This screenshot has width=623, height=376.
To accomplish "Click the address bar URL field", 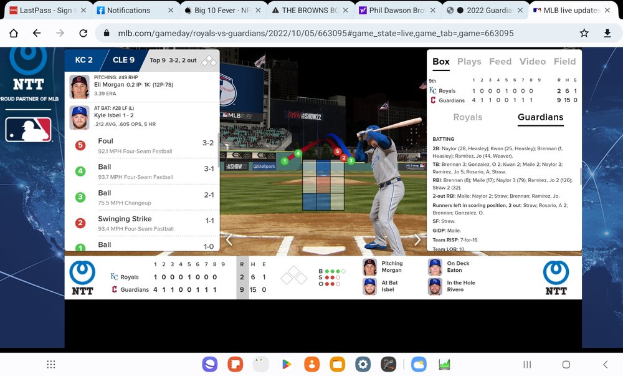I will tap(315, 33).
